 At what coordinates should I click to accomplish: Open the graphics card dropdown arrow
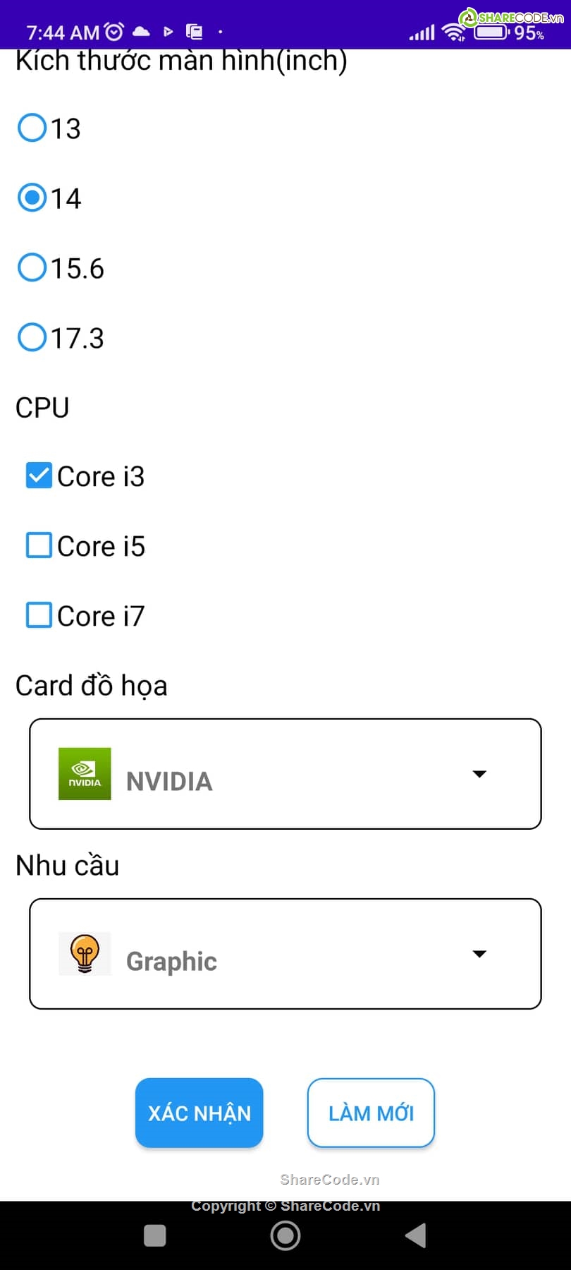479,774
